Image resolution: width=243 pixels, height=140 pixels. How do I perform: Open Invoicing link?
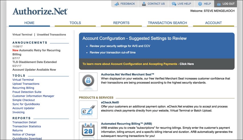point(19,112)
